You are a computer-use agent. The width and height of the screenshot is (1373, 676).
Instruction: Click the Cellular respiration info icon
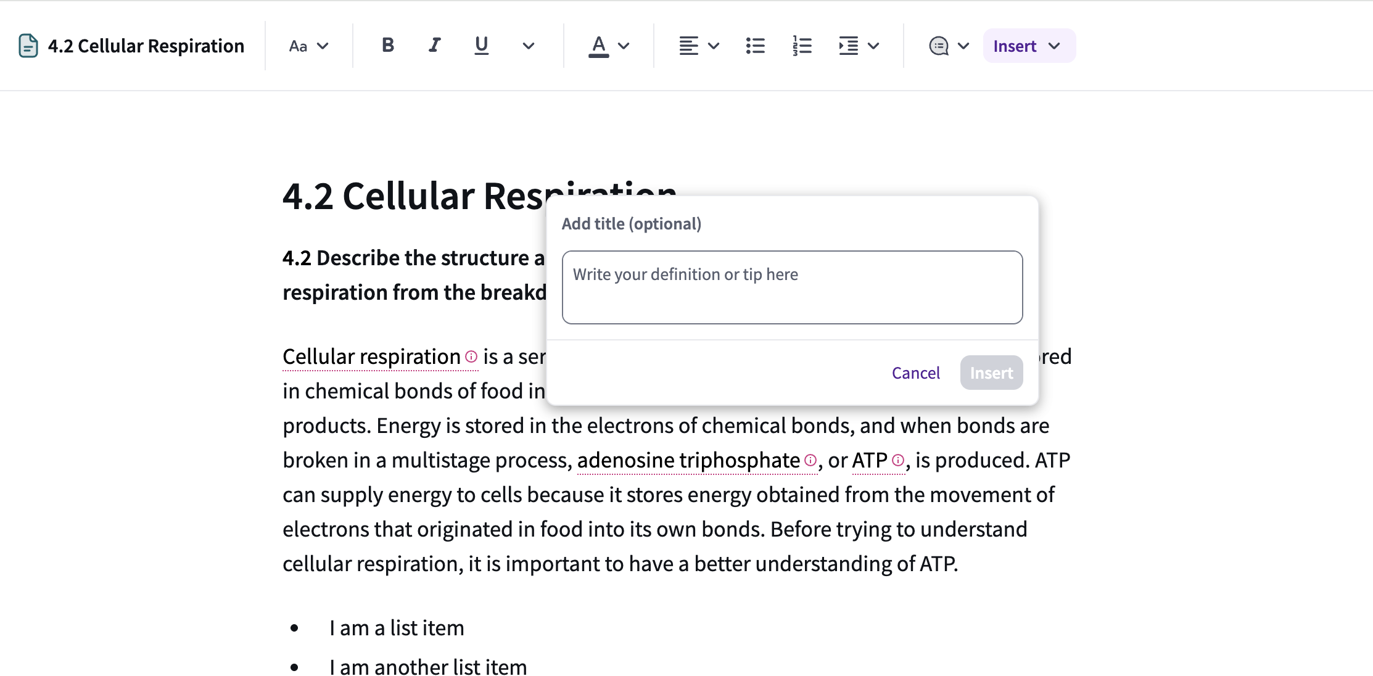click(x=471, y=357)
